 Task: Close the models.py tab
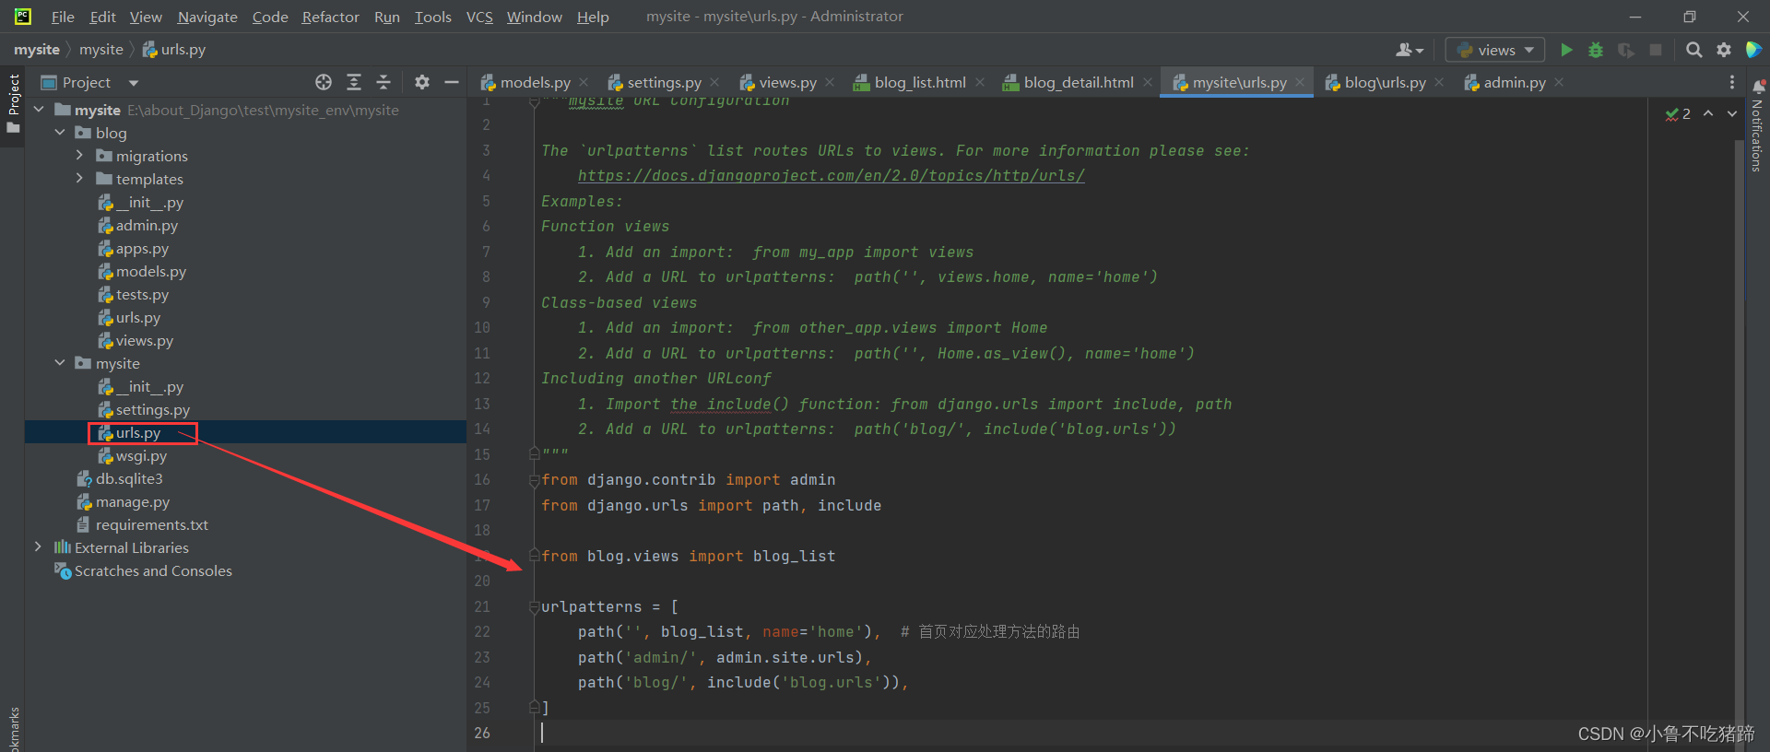point(584,82)
